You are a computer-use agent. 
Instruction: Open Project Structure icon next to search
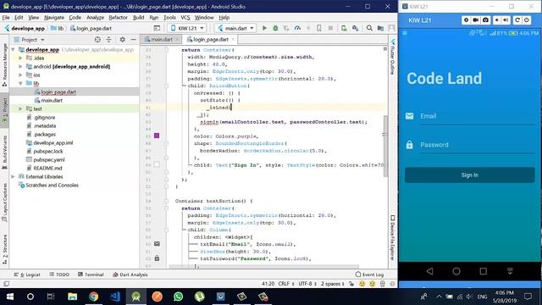[x=380, y=28]
